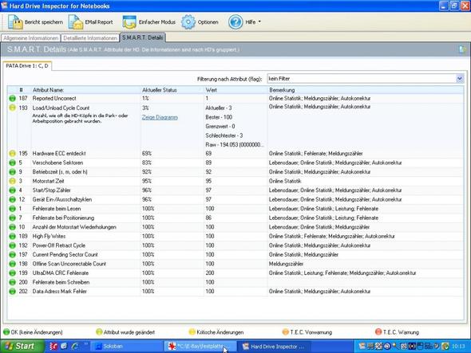Sort by Wert column header
This screenshot has width=471, height=353.
pyautogui.click(x=212, y=90)
